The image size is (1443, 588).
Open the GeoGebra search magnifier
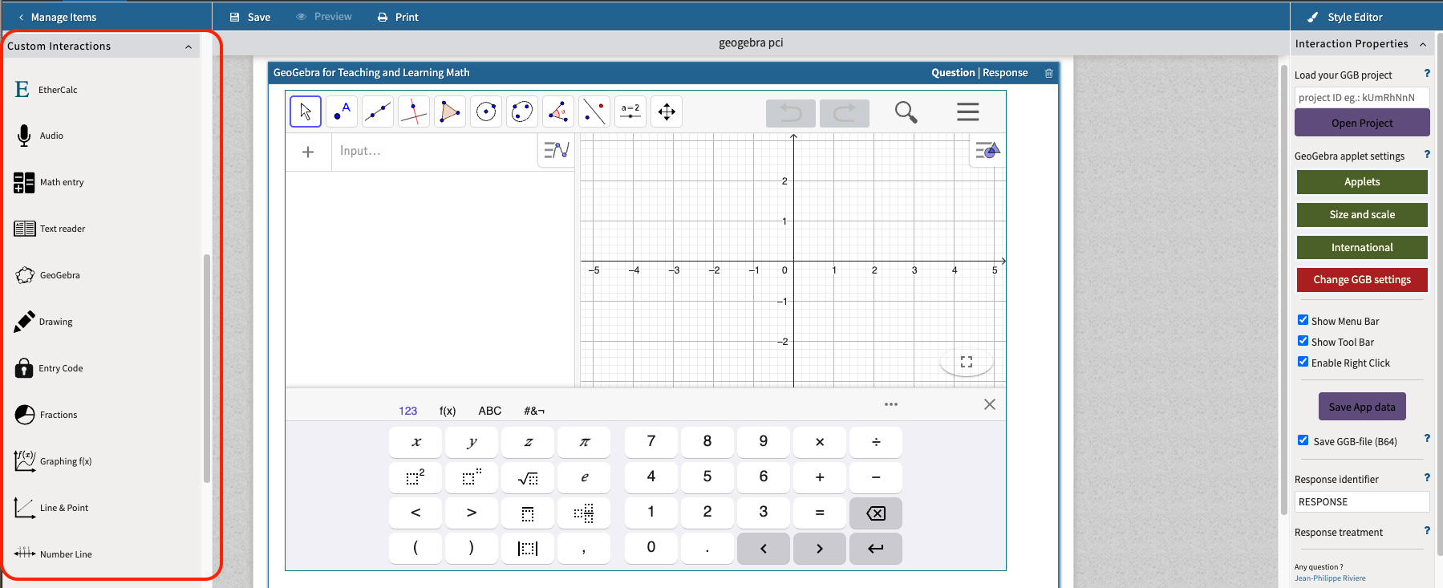(x=906, y=112)
